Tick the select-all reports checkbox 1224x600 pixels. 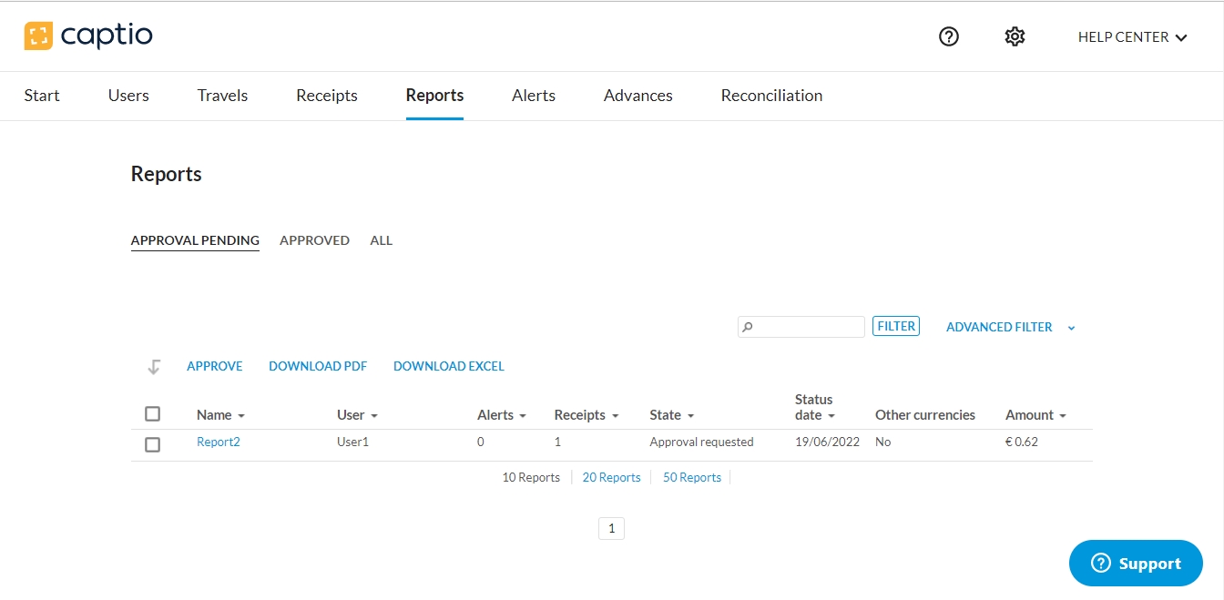click(x=152, y=414)
